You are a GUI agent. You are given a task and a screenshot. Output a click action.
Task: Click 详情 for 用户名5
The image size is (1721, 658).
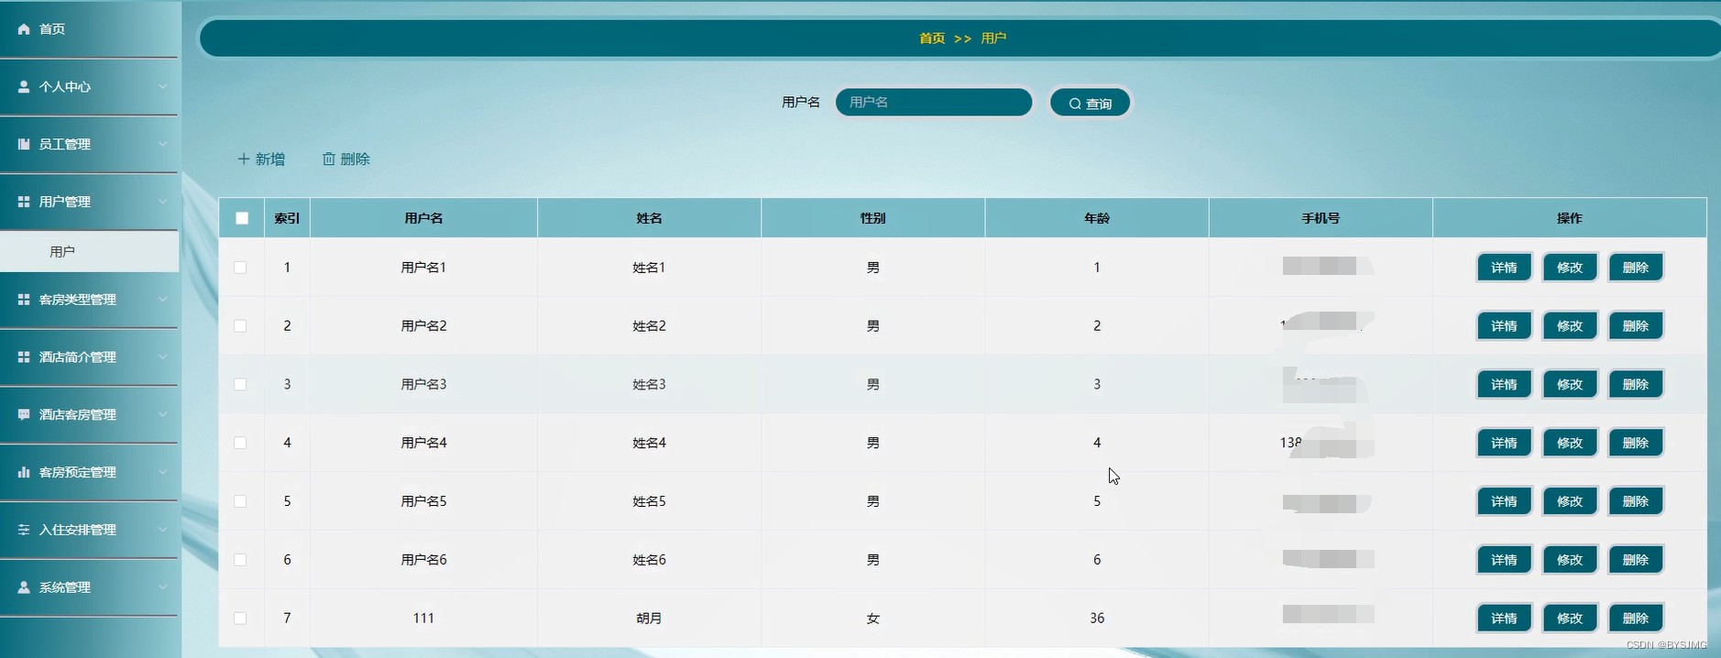click(1504, 501)
